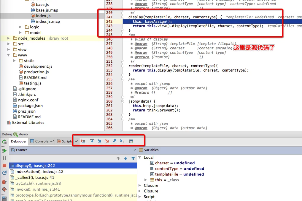
Task: Select frame tryCatch(), runtime.js:88
Action: [73, 184]
